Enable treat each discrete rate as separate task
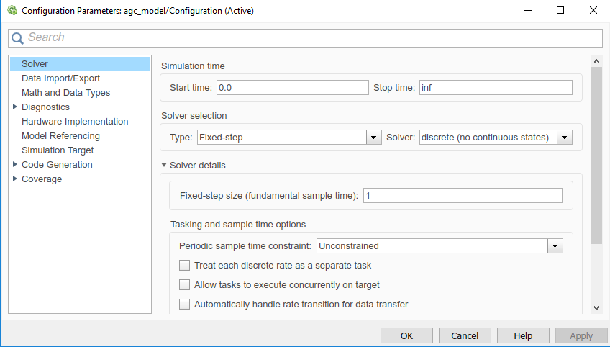610x347 pixels. [x=185, y=266]
